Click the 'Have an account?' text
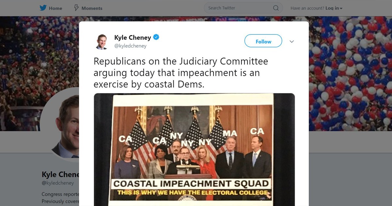 point(307,8)
